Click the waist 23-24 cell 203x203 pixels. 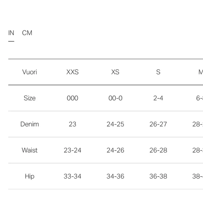point(72,150)
